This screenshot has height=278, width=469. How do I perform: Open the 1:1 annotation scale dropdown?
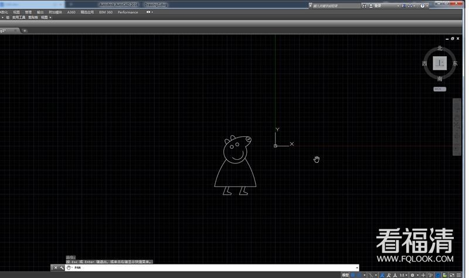point(403,275)
